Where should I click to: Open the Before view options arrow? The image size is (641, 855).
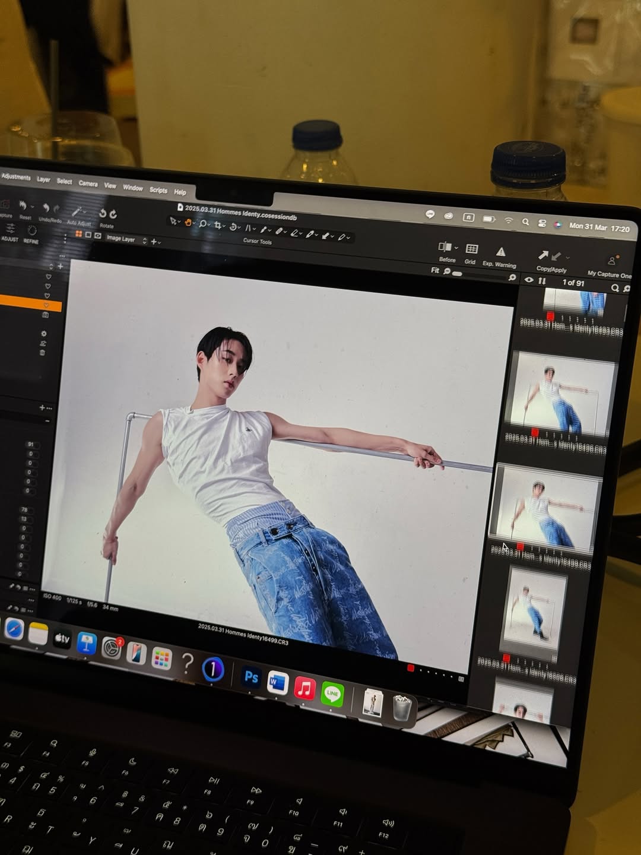point(456,248)
